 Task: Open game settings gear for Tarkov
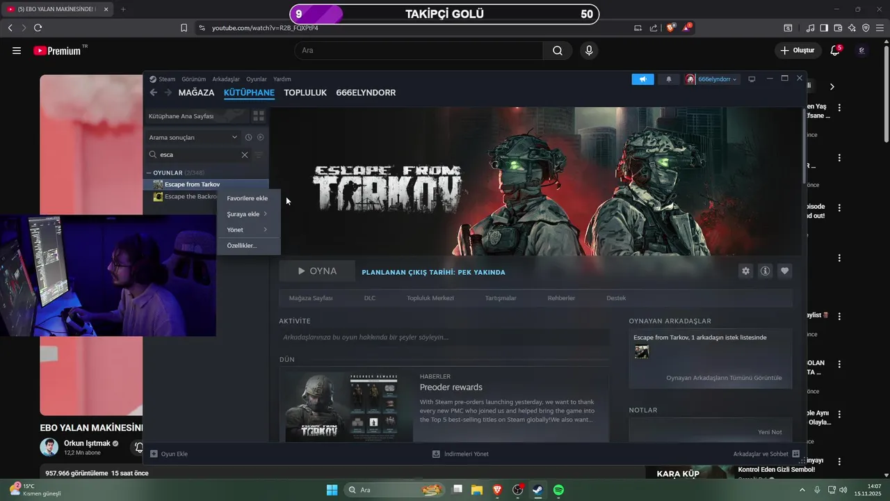(746, 271)
